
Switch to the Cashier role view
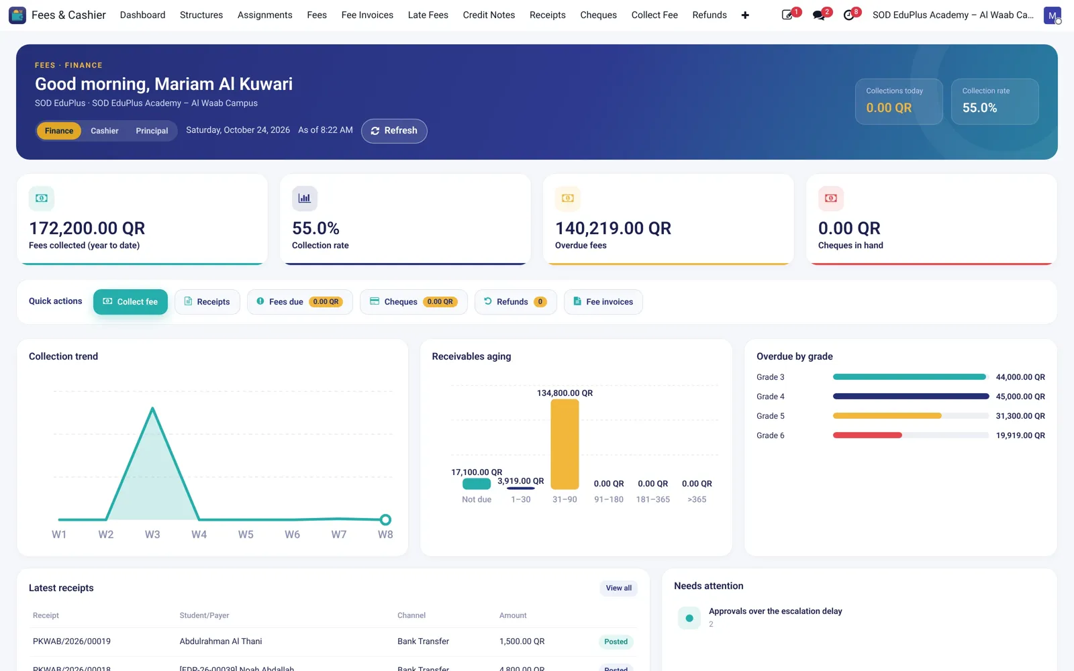click(x=105, y=131)
